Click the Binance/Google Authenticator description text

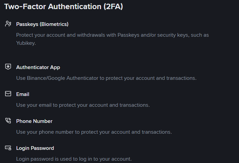[106, 78]
